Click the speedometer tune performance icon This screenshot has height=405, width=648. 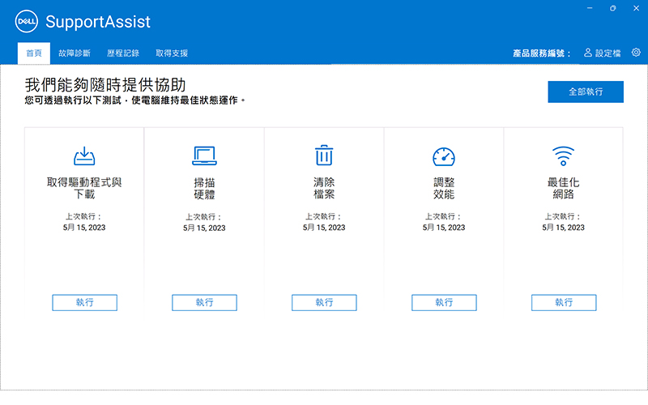pyautogui.click(x=444, y=156)
